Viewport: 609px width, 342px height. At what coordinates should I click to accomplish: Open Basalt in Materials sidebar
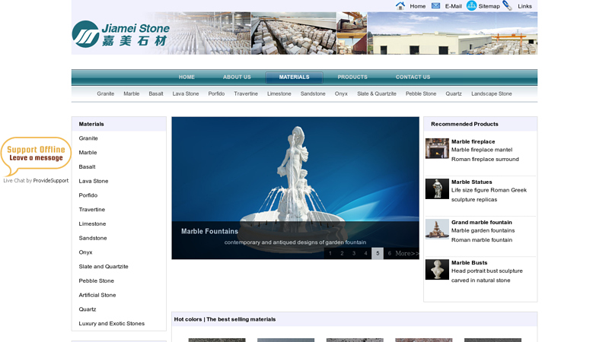click(x=87, y=166)
